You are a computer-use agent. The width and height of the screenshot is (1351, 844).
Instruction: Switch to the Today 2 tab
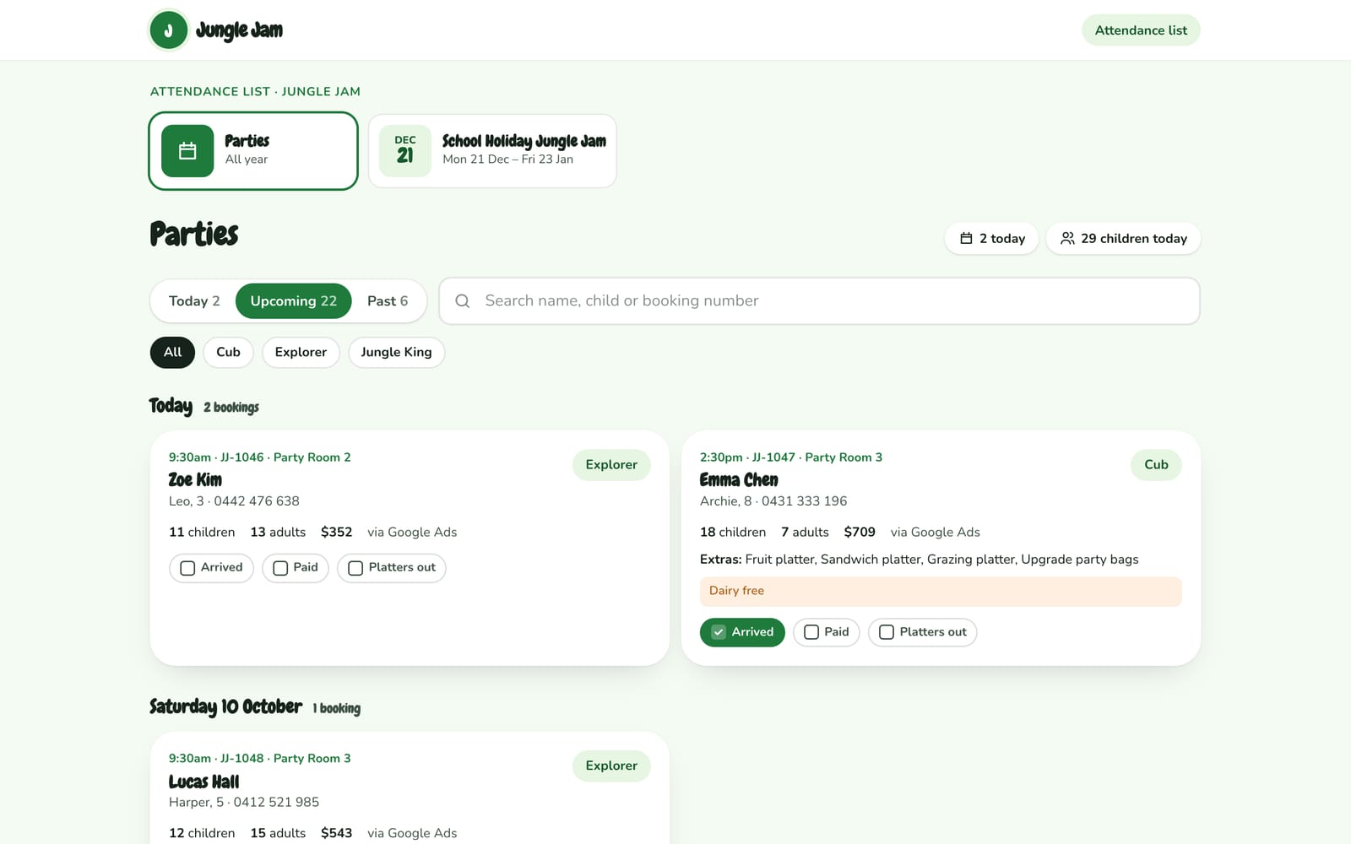point(194,301)
